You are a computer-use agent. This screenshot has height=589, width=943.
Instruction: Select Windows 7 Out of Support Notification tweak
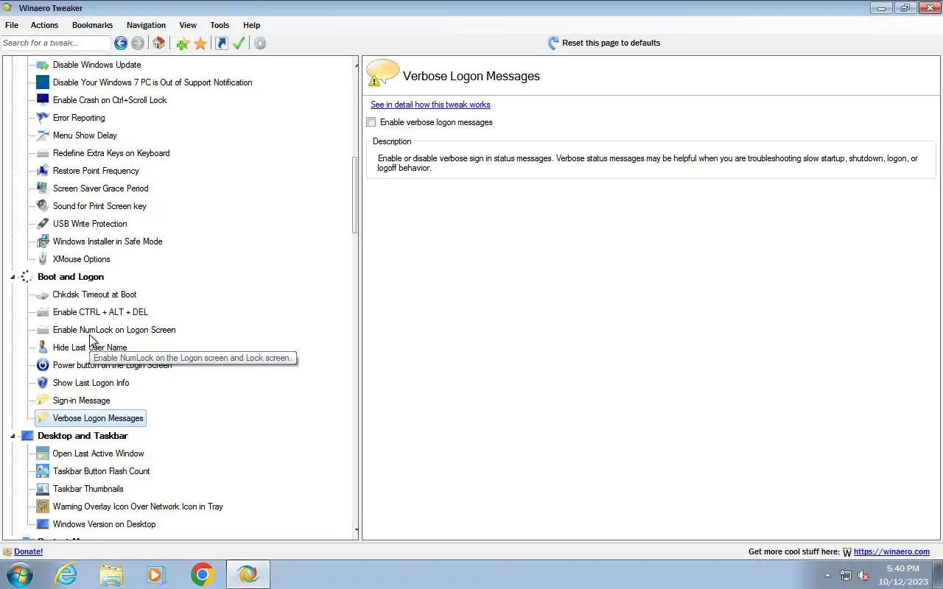pos(153,82)
